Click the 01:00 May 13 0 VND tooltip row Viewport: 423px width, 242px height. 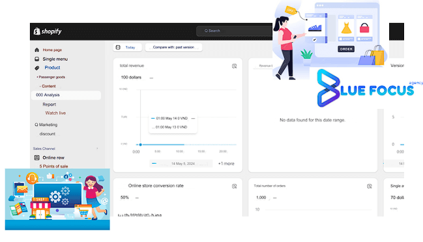[170, 127]
